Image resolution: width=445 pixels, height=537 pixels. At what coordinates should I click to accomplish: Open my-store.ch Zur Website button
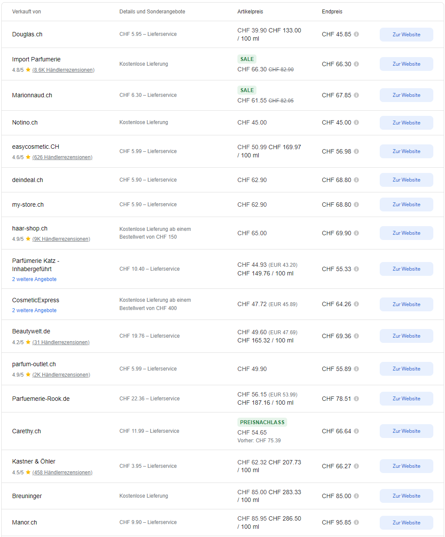pyautogui.click(x=406, y=205)
